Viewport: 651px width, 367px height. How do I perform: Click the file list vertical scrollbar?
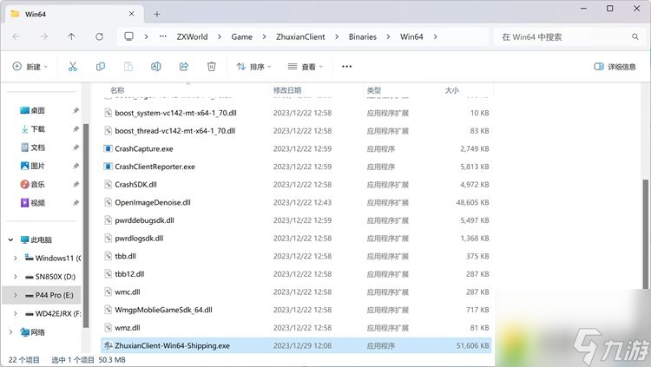point(645,233)
